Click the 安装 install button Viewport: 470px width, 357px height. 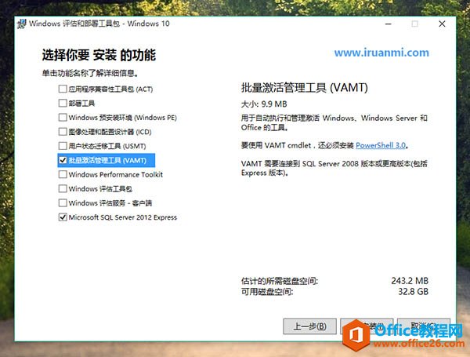[367, 326]
